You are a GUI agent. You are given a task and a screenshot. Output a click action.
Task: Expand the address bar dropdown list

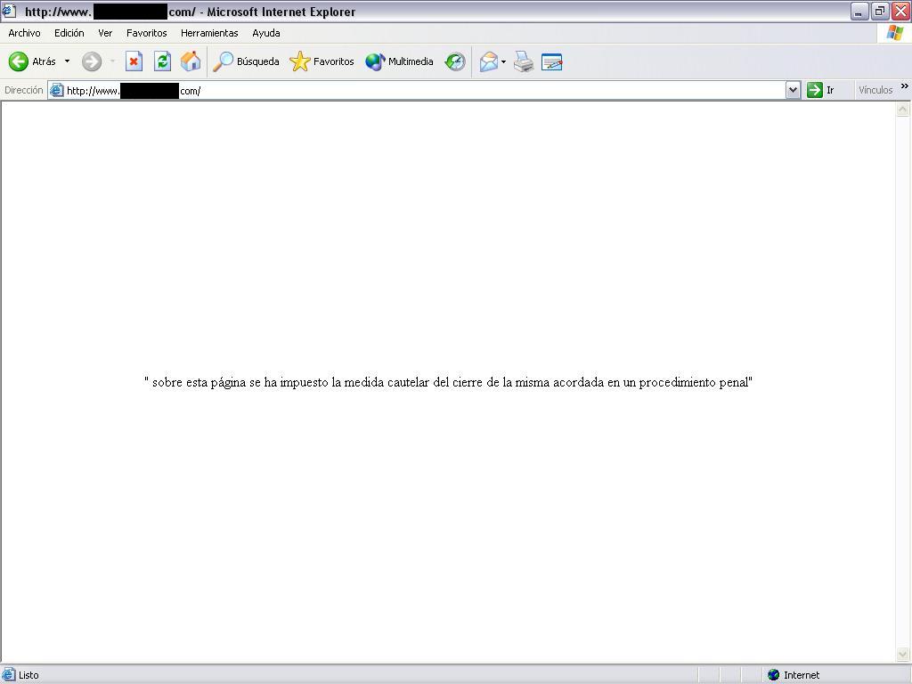coord(793,90)
